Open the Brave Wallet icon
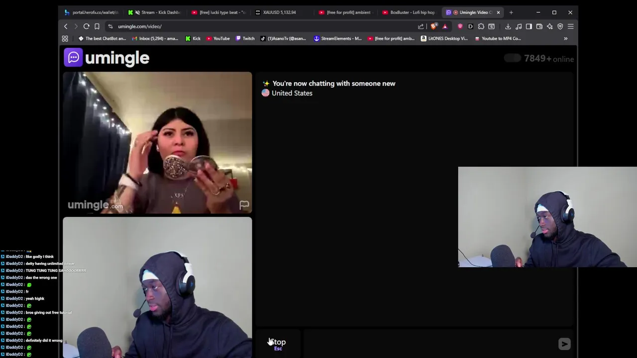Viewport: 637px width, 358px height. point(539,26)
